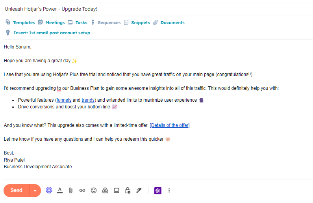Open the Details of the offer link
313x203 pixels.
tap(170, 125)
